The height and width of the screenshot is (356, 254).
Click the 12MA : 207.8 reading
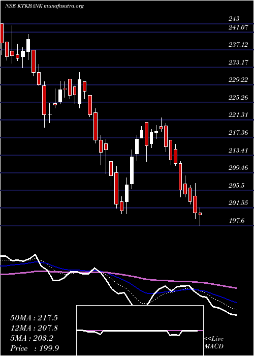(x=34, y=328)
